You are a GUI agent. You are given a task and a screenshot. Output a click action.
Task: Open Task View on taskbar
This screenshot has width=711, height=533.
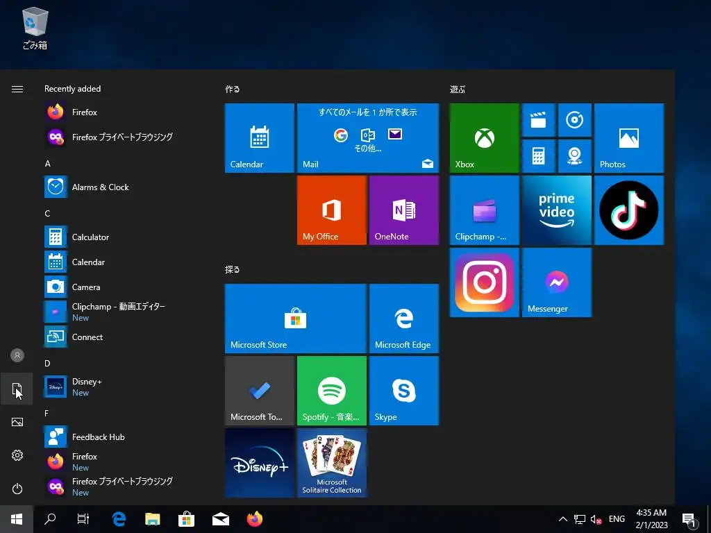(x=83, y=519)
